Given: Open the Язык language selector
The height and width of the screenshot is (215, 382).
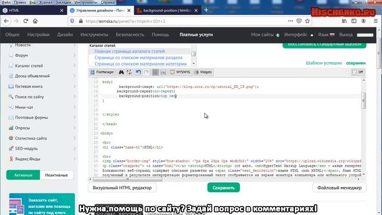Looking at the screenshot, I should (326, 35).
